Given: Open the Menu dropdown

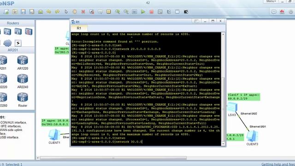Looking at the screenshot, I should coord(271,1).
